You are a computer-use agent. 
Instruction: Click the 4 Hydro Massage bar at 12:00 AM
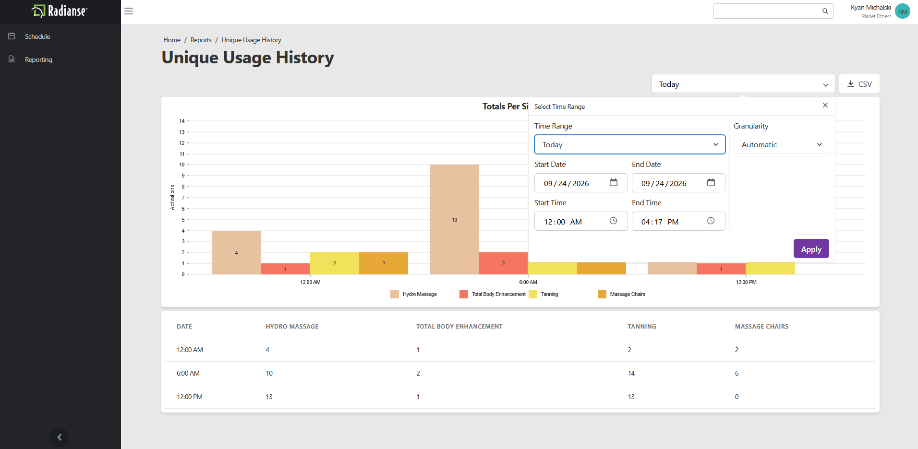point(236,252)
